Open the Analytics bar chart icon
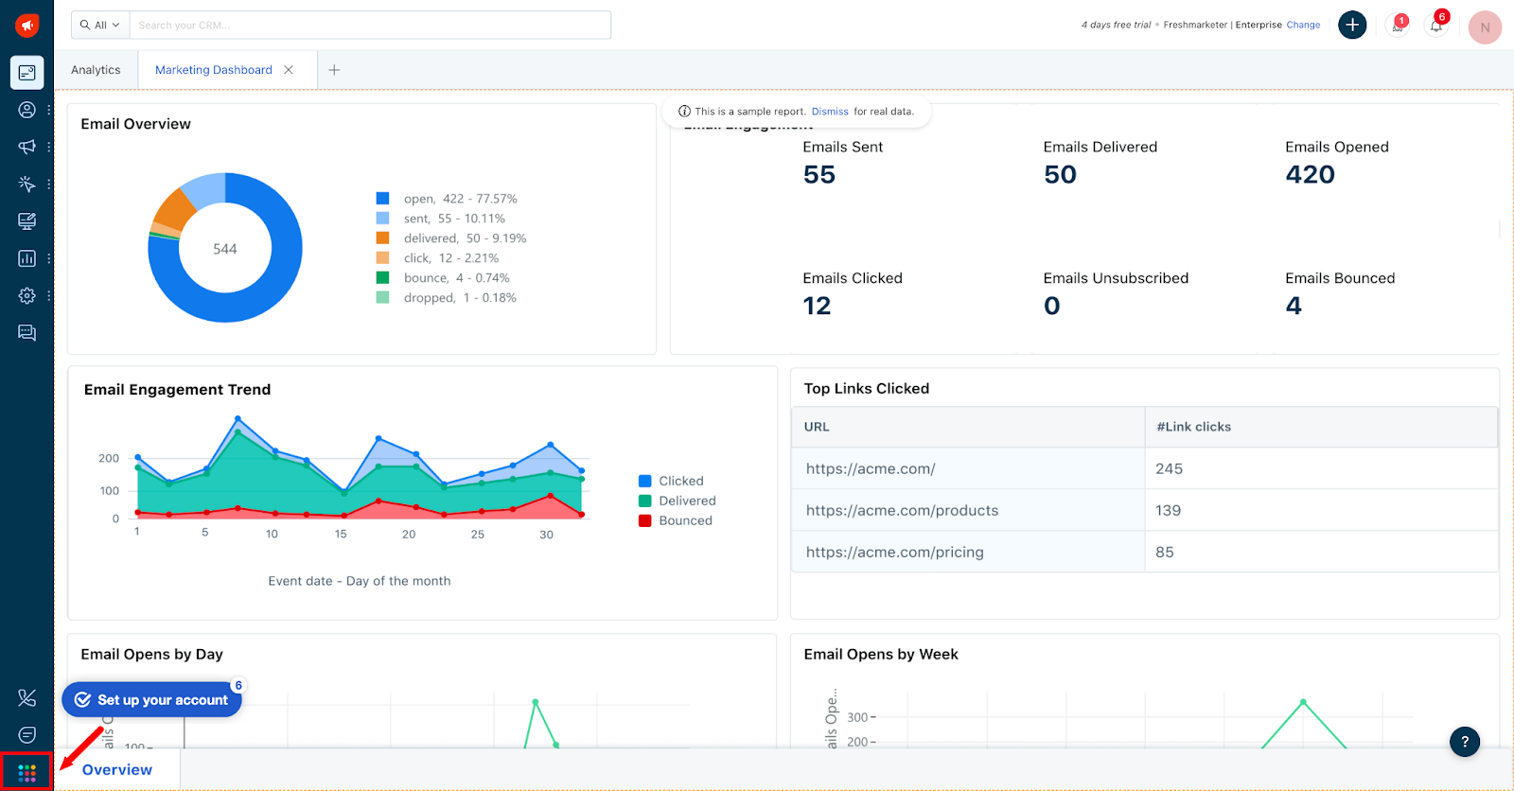The image size is (1514, 791). [x=26, y=258]
